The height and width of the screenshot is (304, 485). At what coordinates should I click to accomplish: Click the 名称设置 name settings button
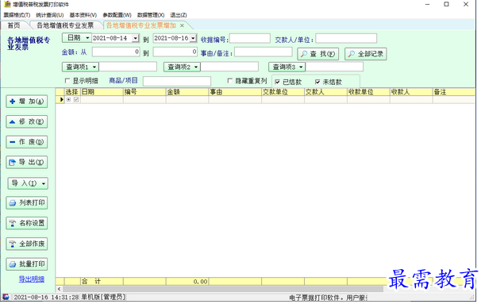[27, 223]
